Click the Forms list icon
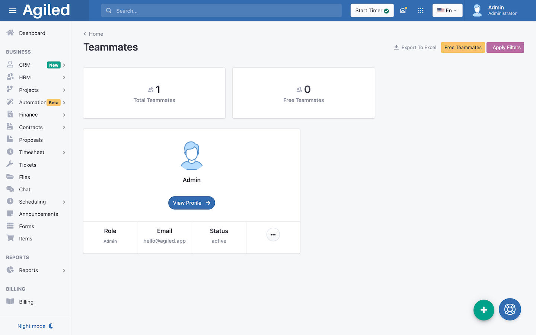The image size is (536, 335). (10, 226)
